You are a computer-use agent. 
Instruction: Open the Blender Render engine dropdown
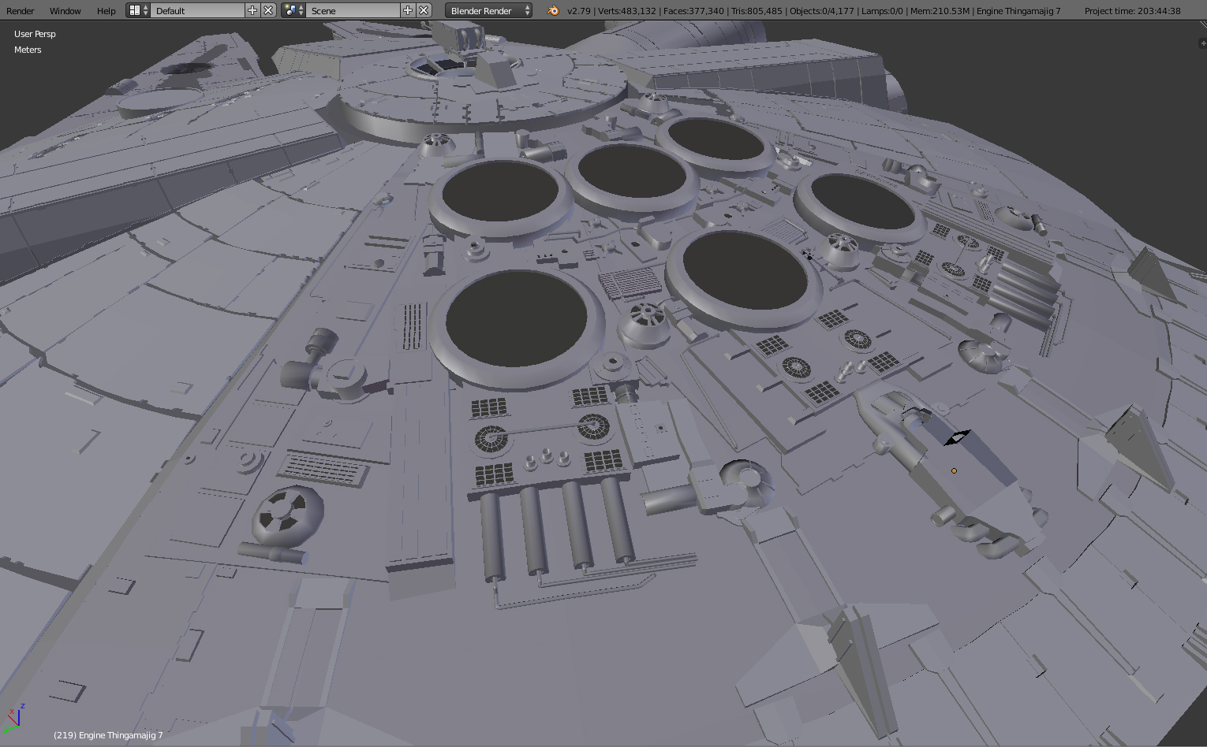[485, 11]
